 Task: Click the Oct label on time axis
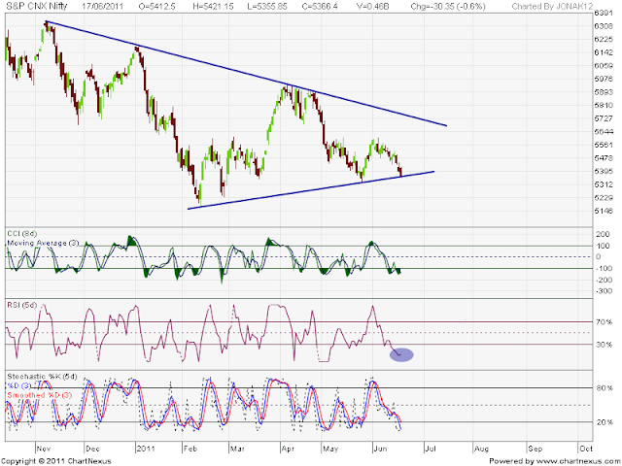[x=586, y=449]
